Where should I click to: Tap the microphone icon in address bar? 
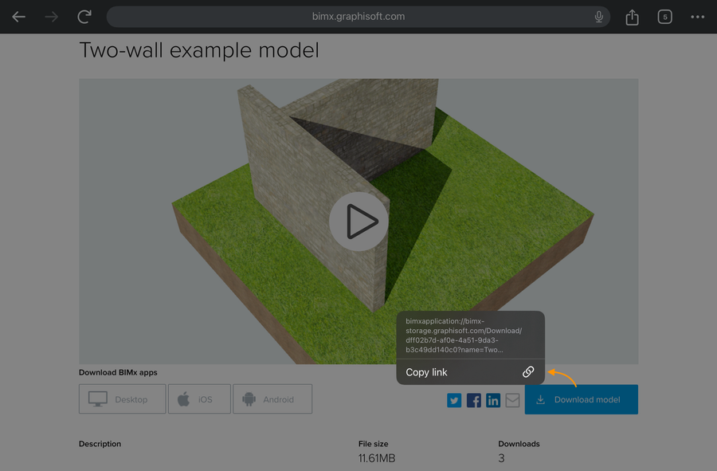[598, 17]
